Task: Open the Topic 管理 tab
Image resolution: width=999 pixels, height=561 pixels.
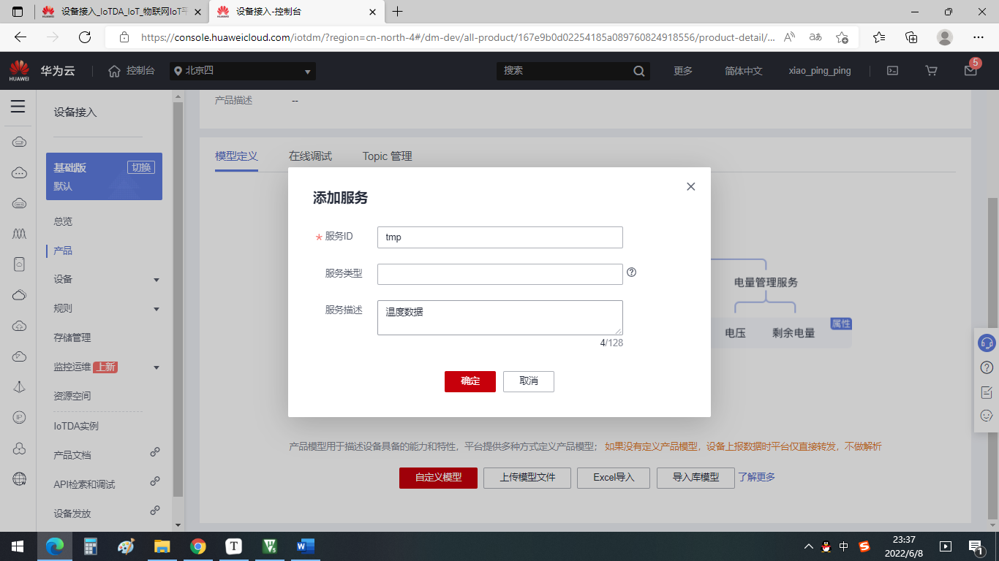Action: pyautogui.click(x=388, y=156)
